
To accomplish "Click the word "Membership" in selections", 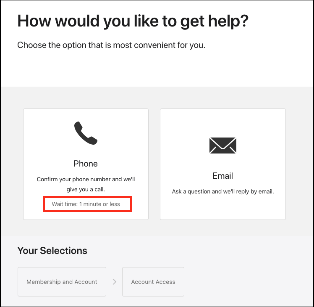I will 44,282.
